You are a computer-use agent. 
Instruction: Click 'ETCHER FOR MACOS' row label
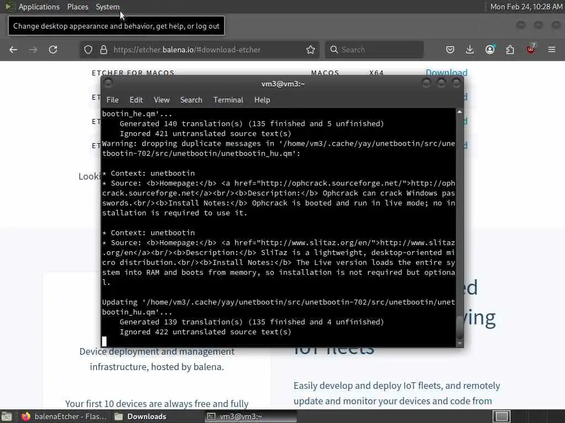(x=133, y=73)
